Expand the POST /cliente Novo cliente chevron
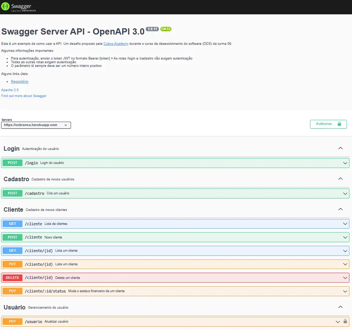Screen dimensions: 352x330 [x=345, y=237]
